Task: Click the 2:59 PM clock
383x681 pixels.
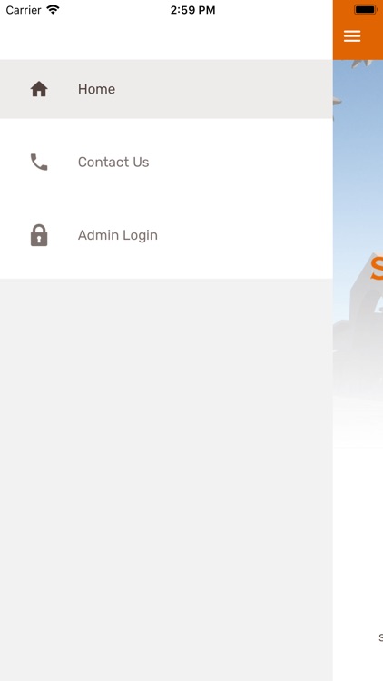Action: (192, 10)
